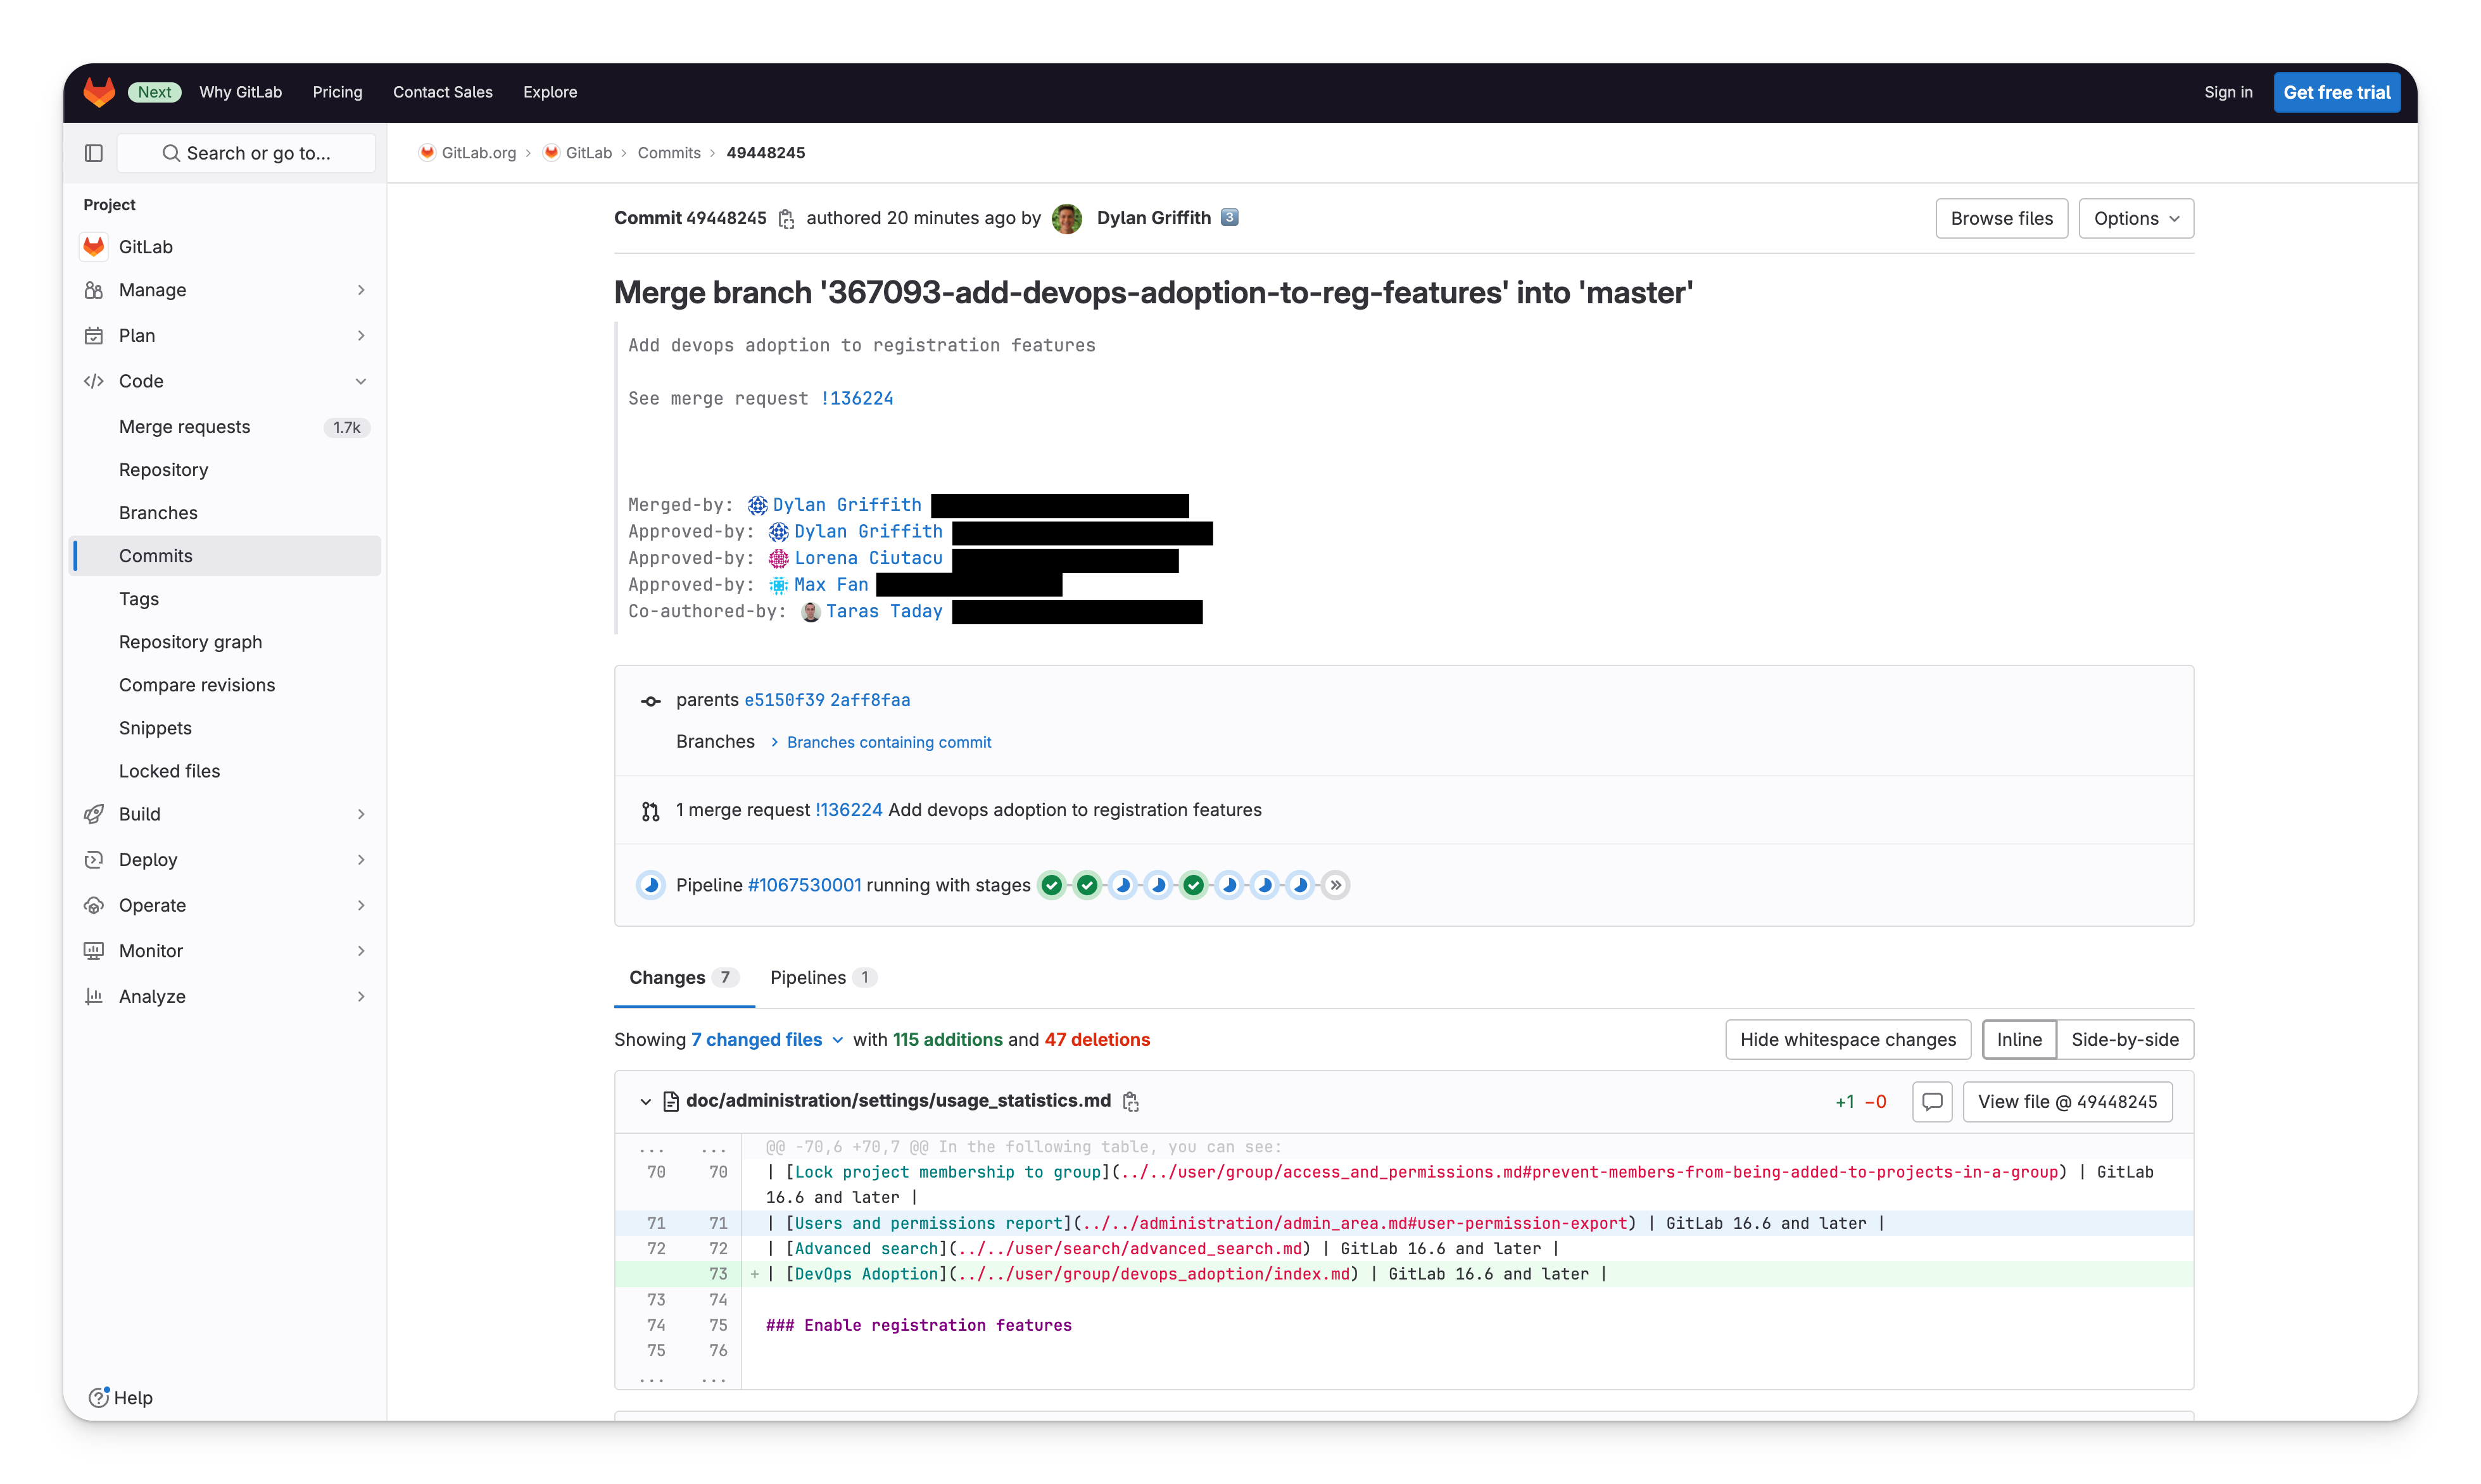Copy the commit SHA 49448245

(787, 219)
